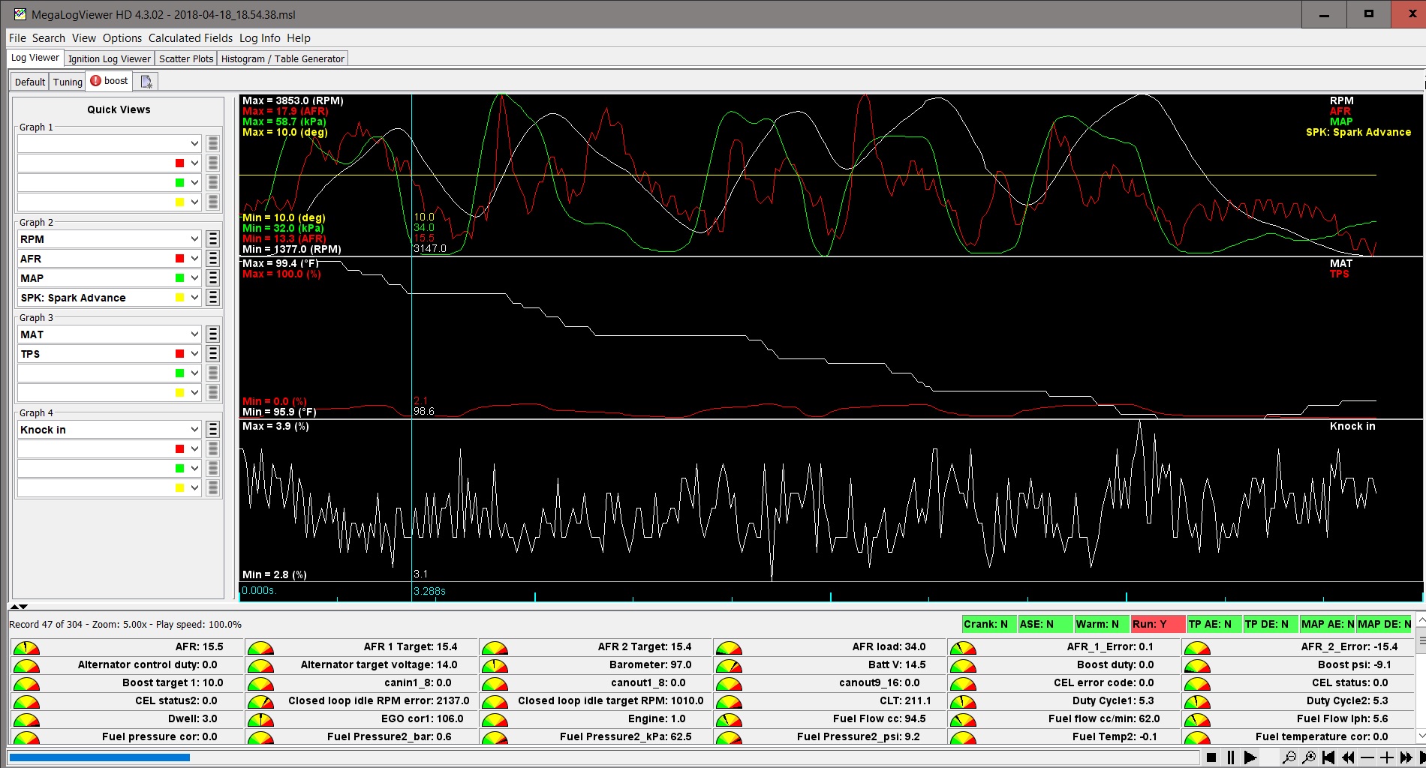The width and height of the screenshot is (1426, 768).
Task: Stop log playback with the stop button
Action: 1211,757
